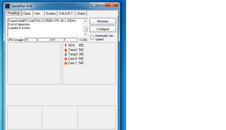Click the SpeedFan title bar app icon
This screenshot has width=226, height=130.
pyautogui.click(x=7, y=6)
